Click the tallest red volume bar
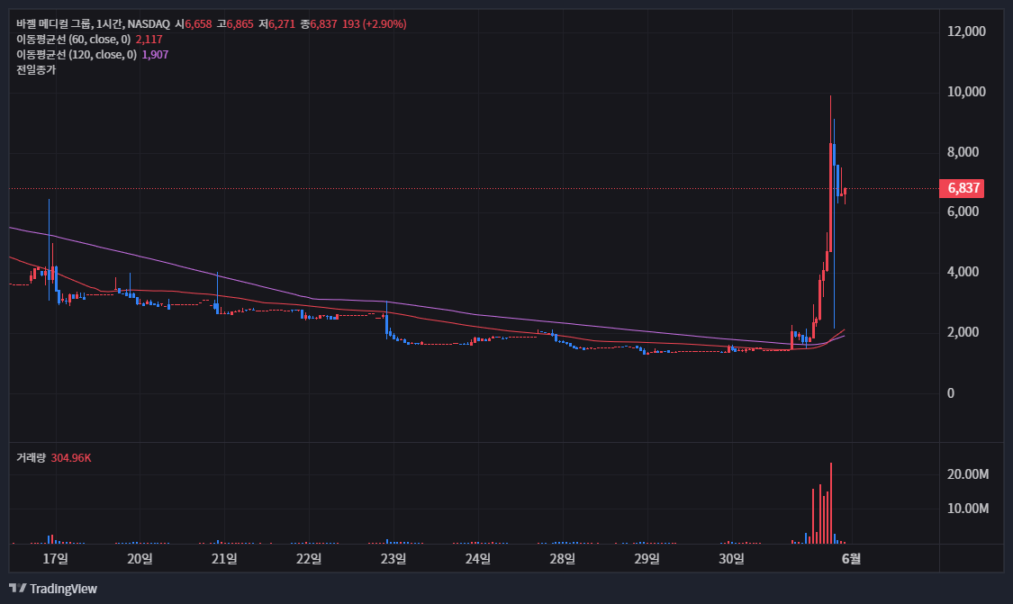The height and width of the screenshot is (604, 1013). click(831, 503)
